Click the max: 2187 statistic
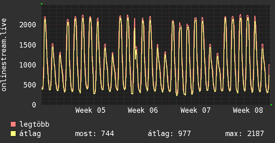Screen dimensions: 275x143 tap(245, 134)
